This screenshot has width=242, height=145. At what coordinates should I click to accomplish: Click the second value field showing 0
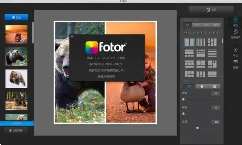[216, 108]
